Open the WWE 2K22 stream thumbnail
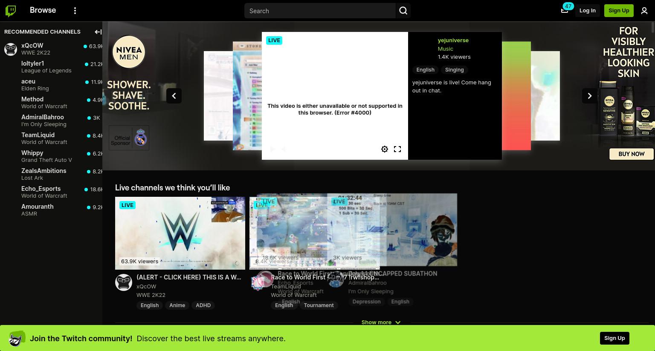Image resolution: width=655 pixels, height=351 pixels. pos(180,233)
